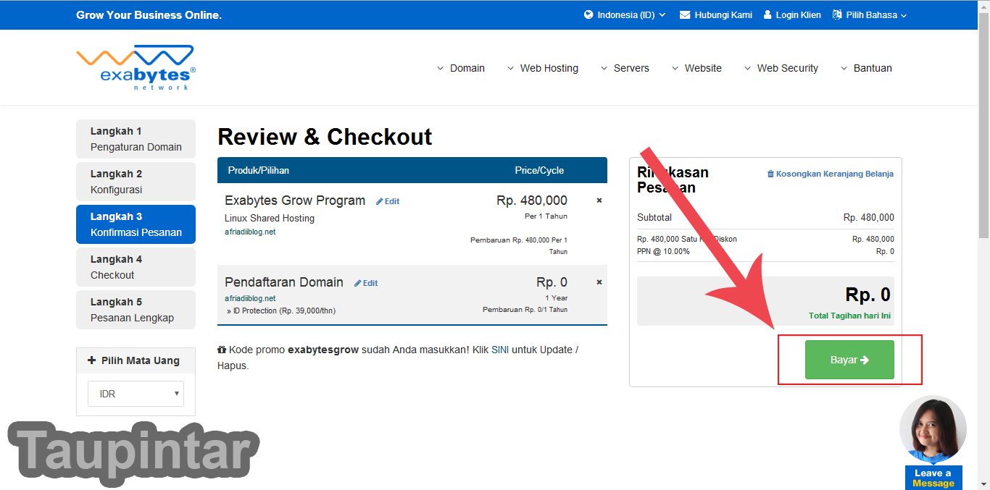Go to Langkah 2 Konfigurasi

[136, 182]
